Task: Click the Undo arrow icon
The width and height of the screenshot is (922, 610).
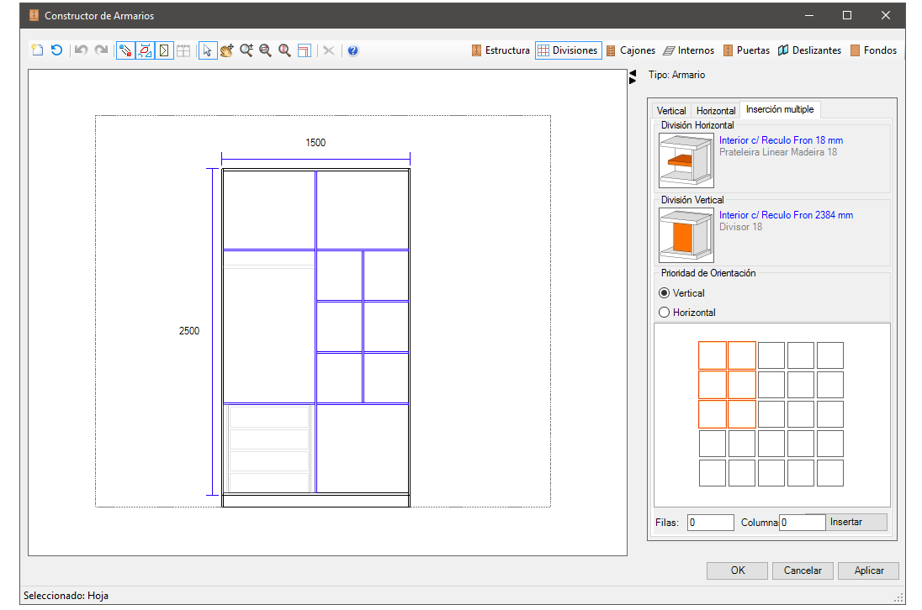Action: [x=81, y=50]
